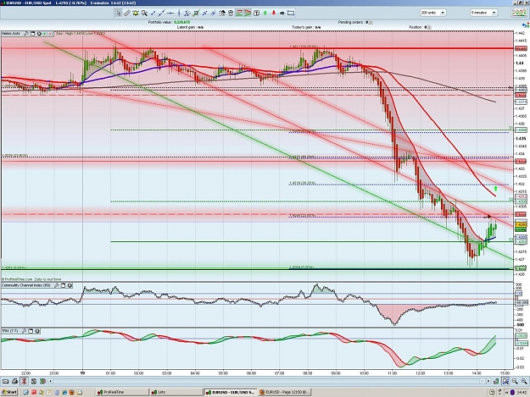Toggle the trendline overlay icon
This screenshot has height=397, width=530.
coord(248,14)
